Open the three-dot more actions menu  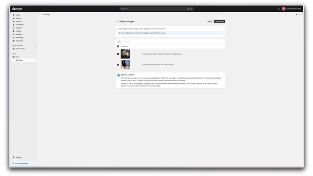[x=300, y=14]
